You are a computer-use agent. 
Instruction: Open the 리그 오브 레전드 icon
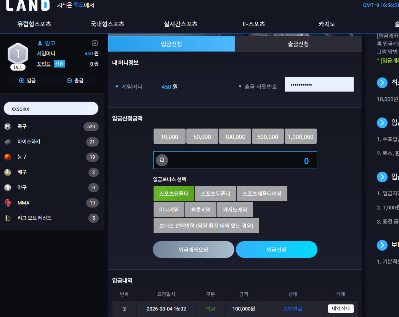click(x=8, y=218)
